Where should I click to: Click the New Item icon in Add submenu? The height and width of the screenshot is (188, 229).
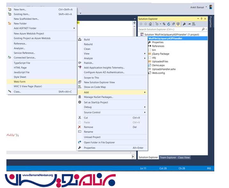point(10,9)
